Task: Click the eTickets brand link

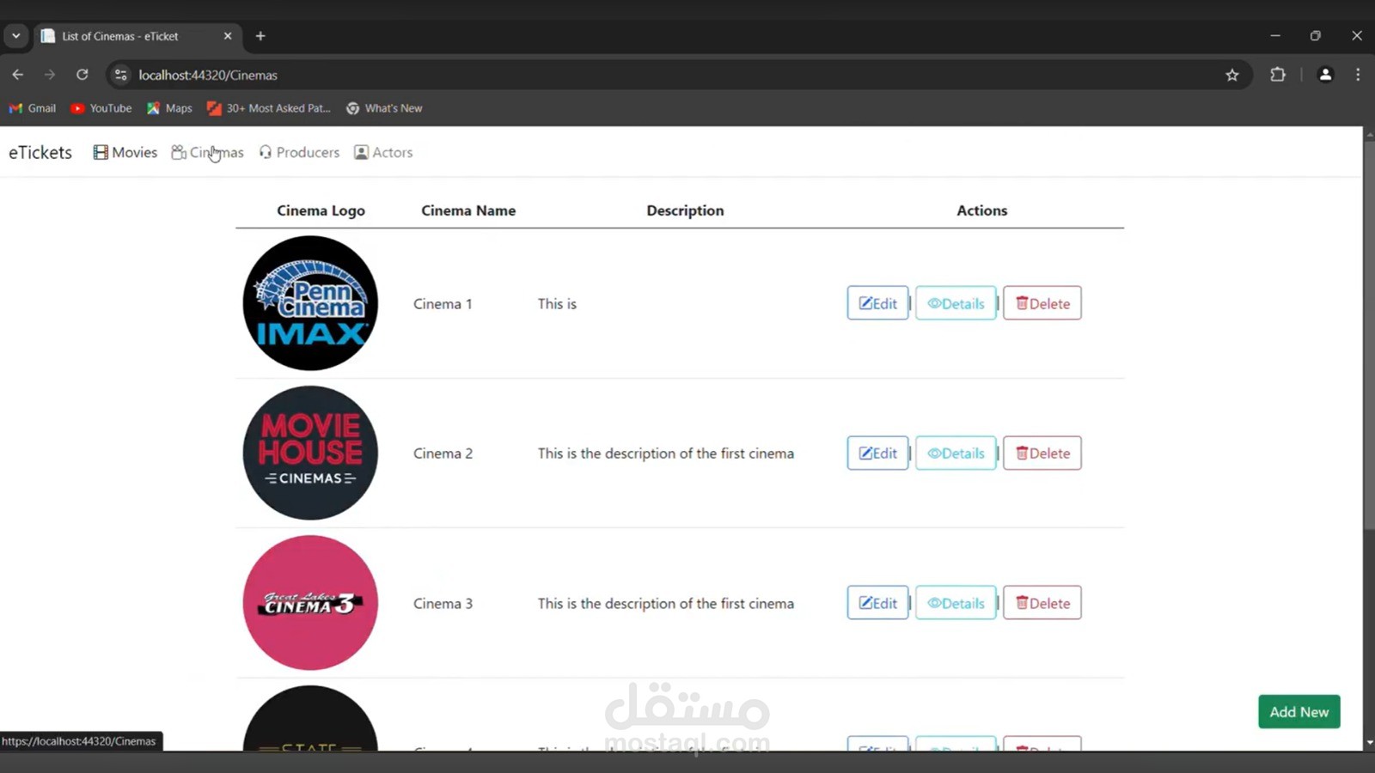Action: 40,152
